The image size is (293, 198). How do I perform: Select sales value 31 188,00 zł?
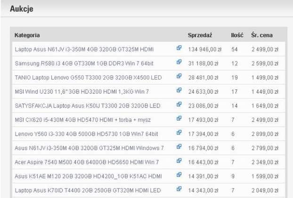coord(203,63)
